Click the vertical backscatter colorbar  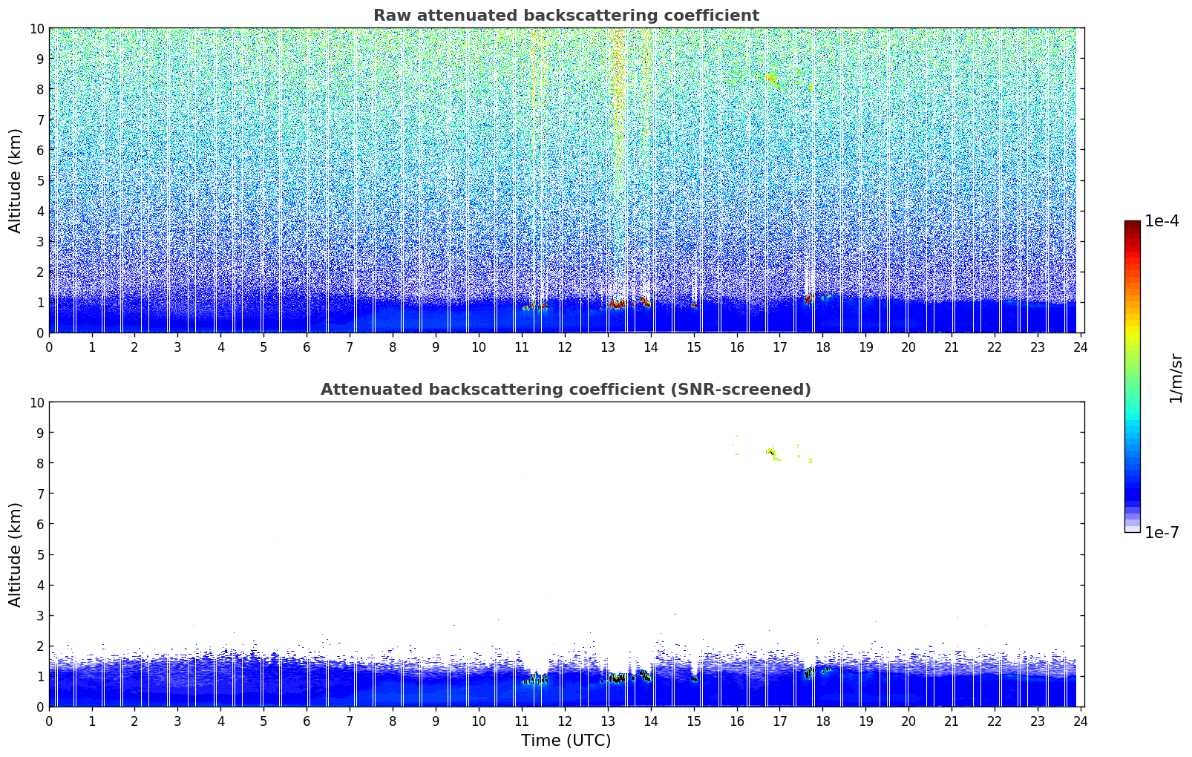(x=1132, y=376)
